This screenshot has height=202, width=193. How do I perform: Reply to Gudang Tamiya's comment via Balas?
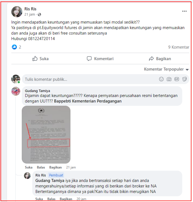[41, 167]
